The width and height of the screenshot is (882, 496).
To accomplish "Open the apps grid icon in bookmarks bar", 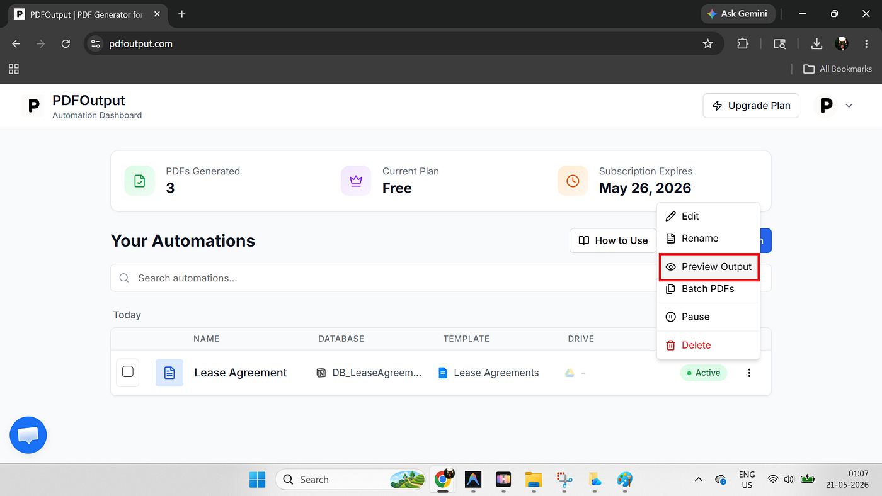I will tap(14, 69).
